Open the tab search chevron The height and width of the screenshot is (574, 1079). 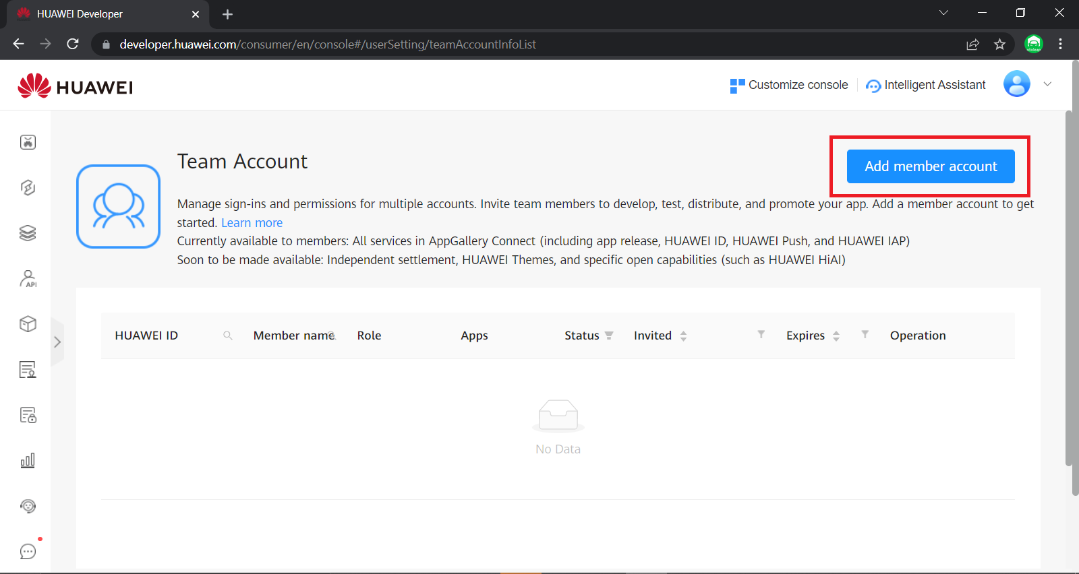pyautogui.click(x=943, y=13)
